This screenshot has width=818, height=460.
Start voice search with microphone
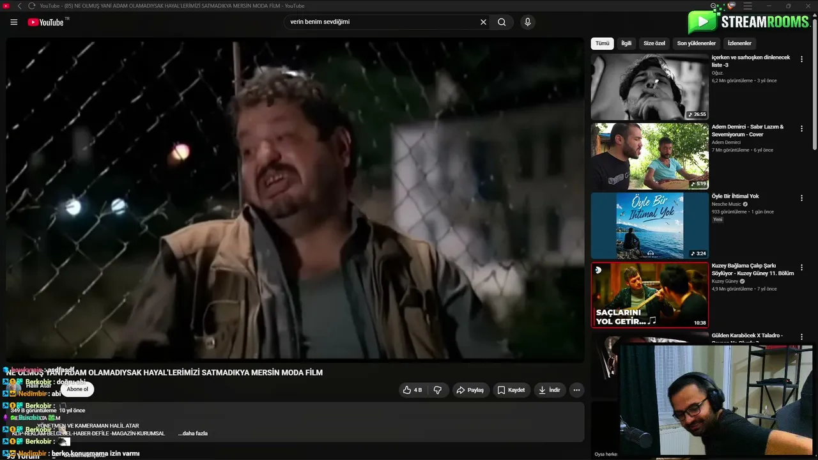527,22
